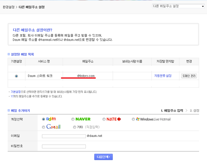Select the NATE account radio button
This screenshot has height=165, width=207.
point(104,119)
